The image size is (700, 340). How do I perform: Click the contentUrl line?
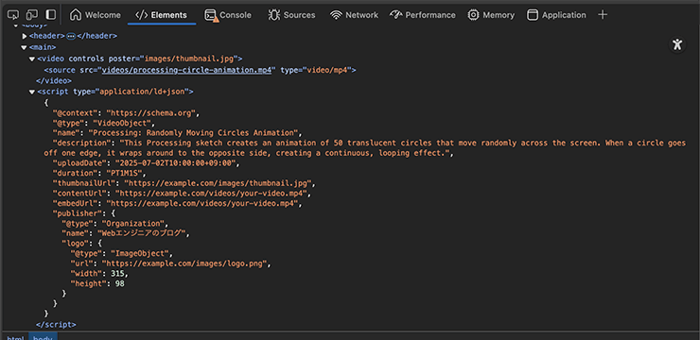183,194
